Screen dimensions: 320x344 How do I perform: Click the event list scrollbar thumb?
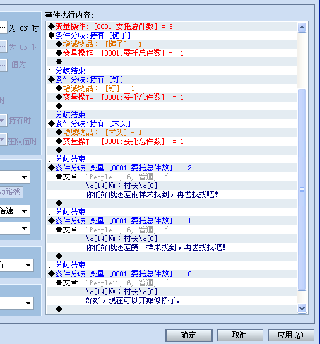pos(302,189)
